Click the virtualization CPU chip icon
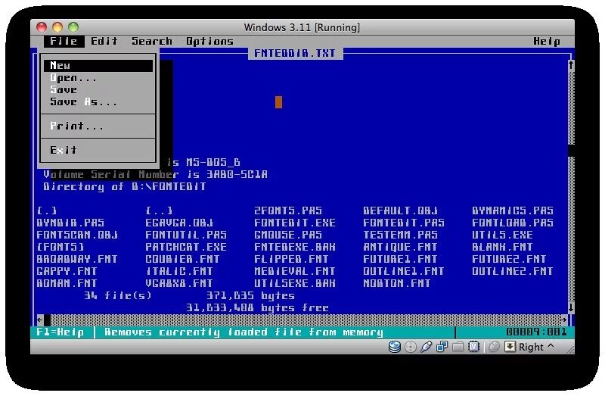The width and height of the screenshot is (605, 396). pyautogui.click(x=473, y=347)
